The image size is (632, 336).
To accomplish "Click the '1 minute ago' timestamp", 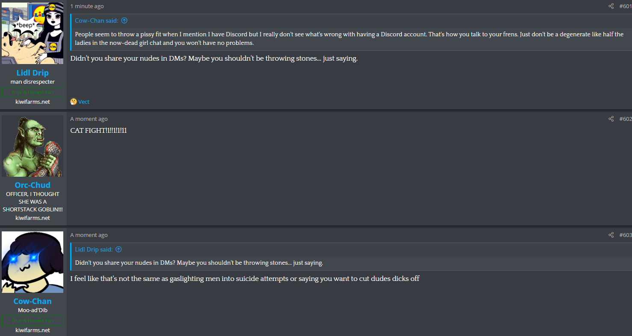I will 87,6.
